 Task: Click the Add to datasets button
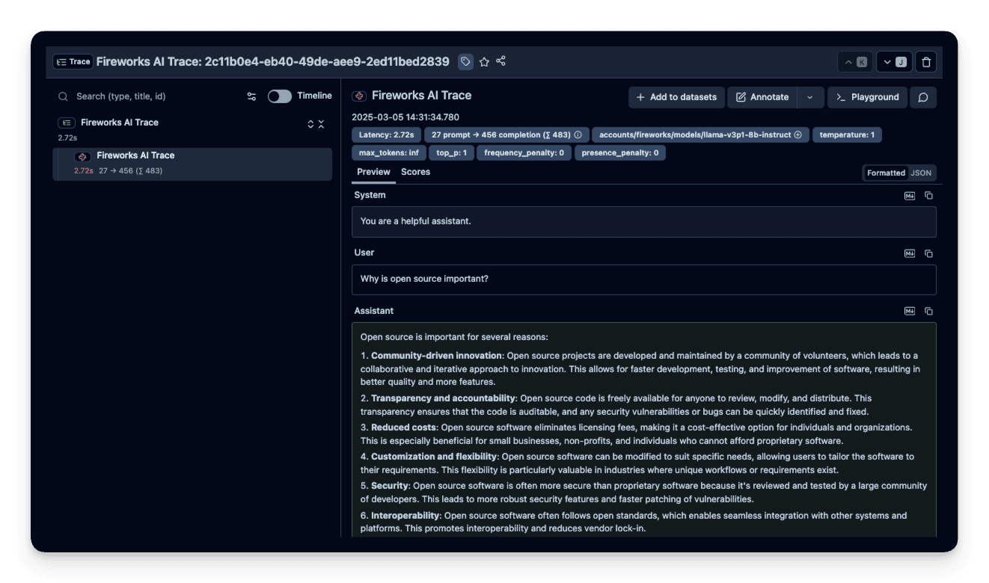(676, 97)
